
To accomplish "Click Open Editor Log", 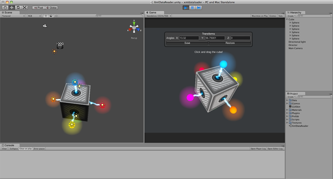I will point(275,149).
